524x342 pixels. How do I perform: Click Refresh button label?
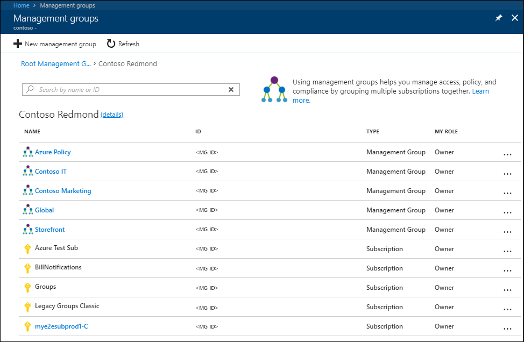tap(129, 44)
